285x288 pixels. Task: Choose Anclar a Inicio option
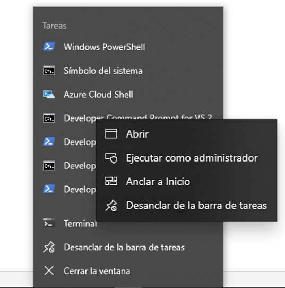[186, 182]
